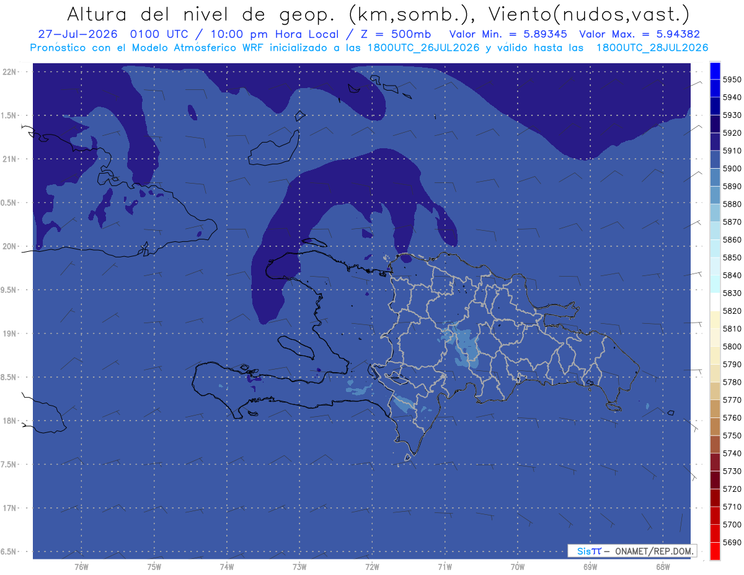Pick the legend swatch between 5880 and 5890

click(x=714, y=195)
